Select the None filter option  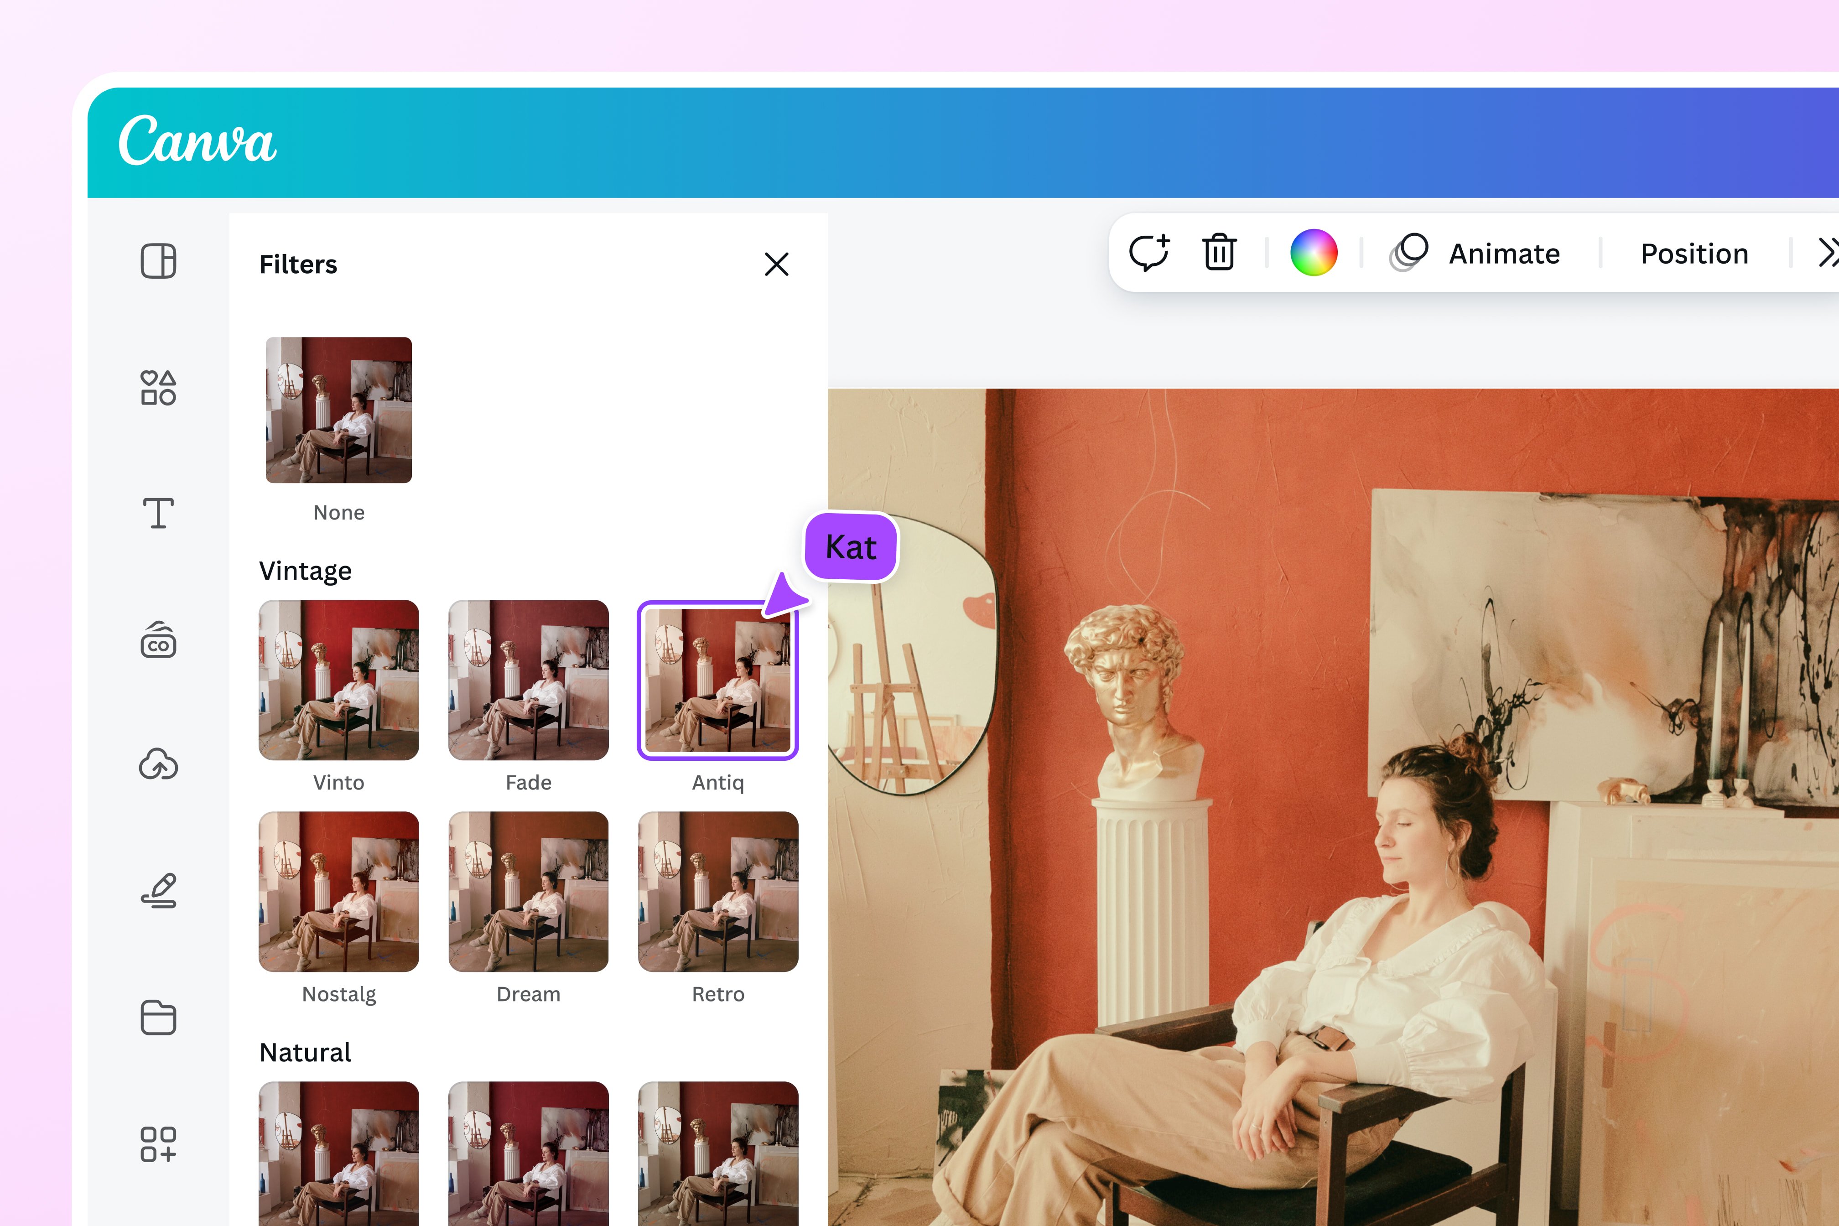click(338, 410)
